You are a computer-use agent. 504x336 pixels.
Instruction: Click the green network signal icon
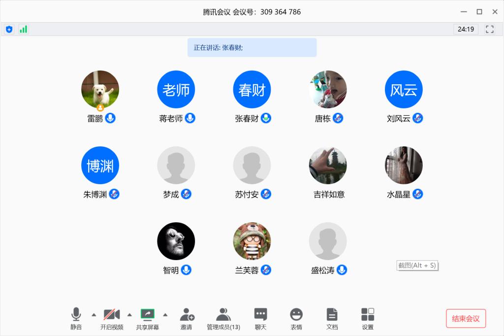coord(23,29)
